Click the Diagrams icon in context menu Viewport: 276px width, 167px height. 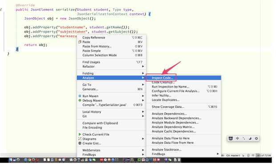pyautogui.click(x=80, y=139)
